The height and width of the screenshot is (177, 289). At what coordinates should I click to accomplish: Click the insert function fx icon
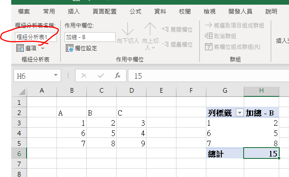(118, 75)
